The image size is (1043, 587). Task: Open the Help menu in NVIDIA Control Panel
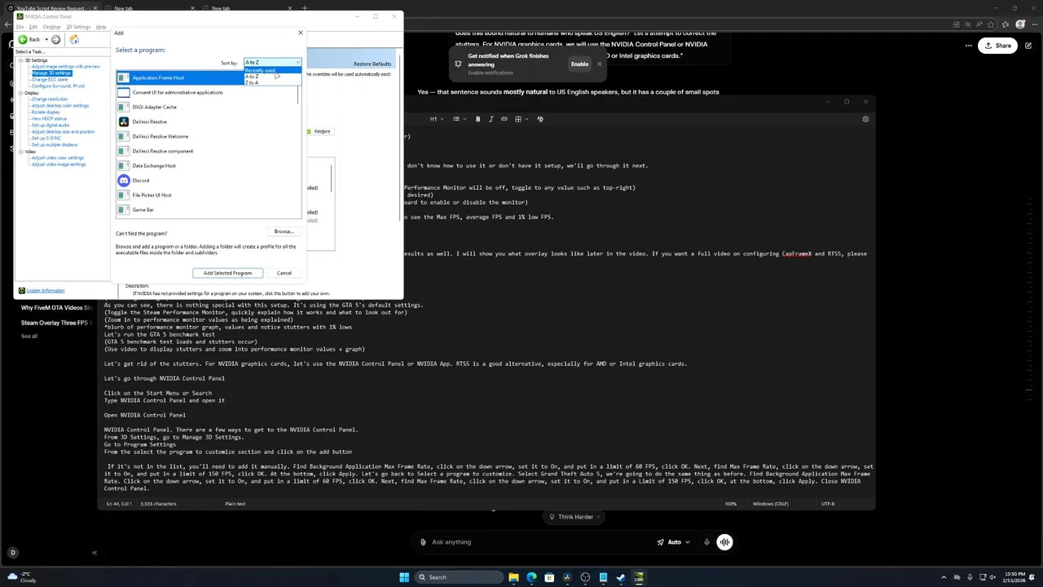coord(101,27)
